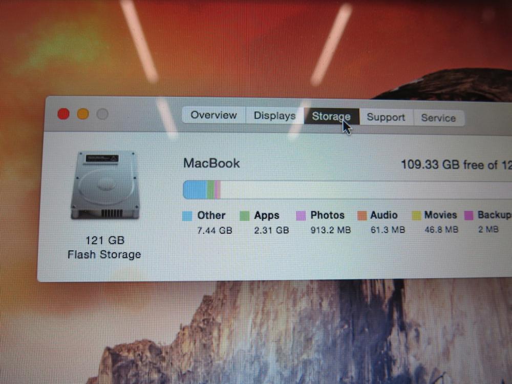Click the gray zoom window button
This screenshot has height=384, width=512.
[x=102, y=114]
